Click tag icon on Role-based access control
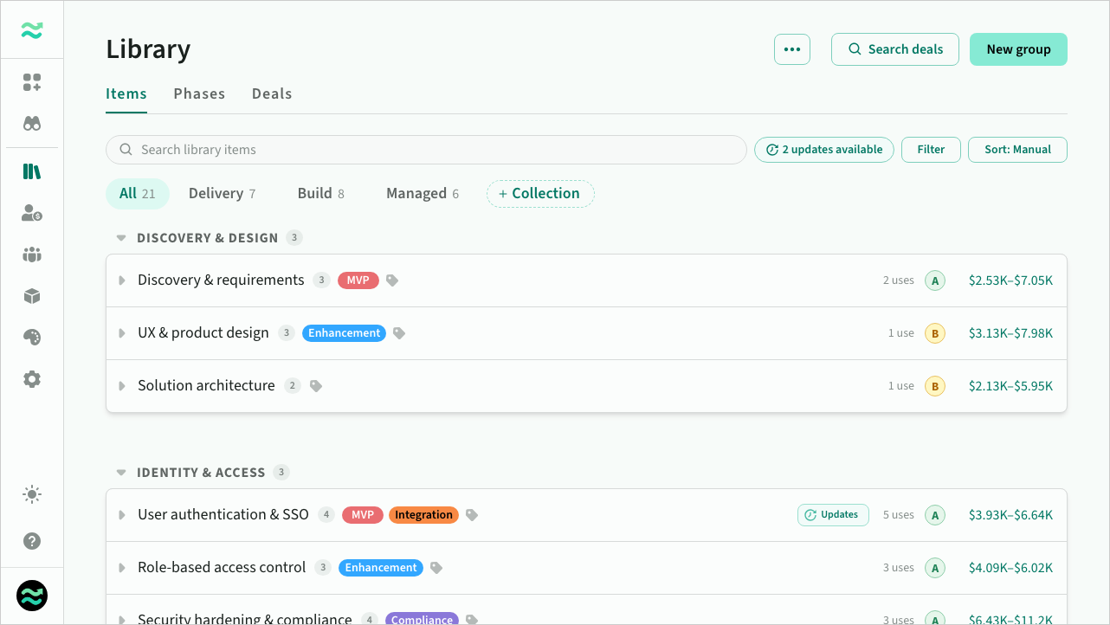Image resolution: width=1110 pixels, height=625 pixels. click(436, 568)
